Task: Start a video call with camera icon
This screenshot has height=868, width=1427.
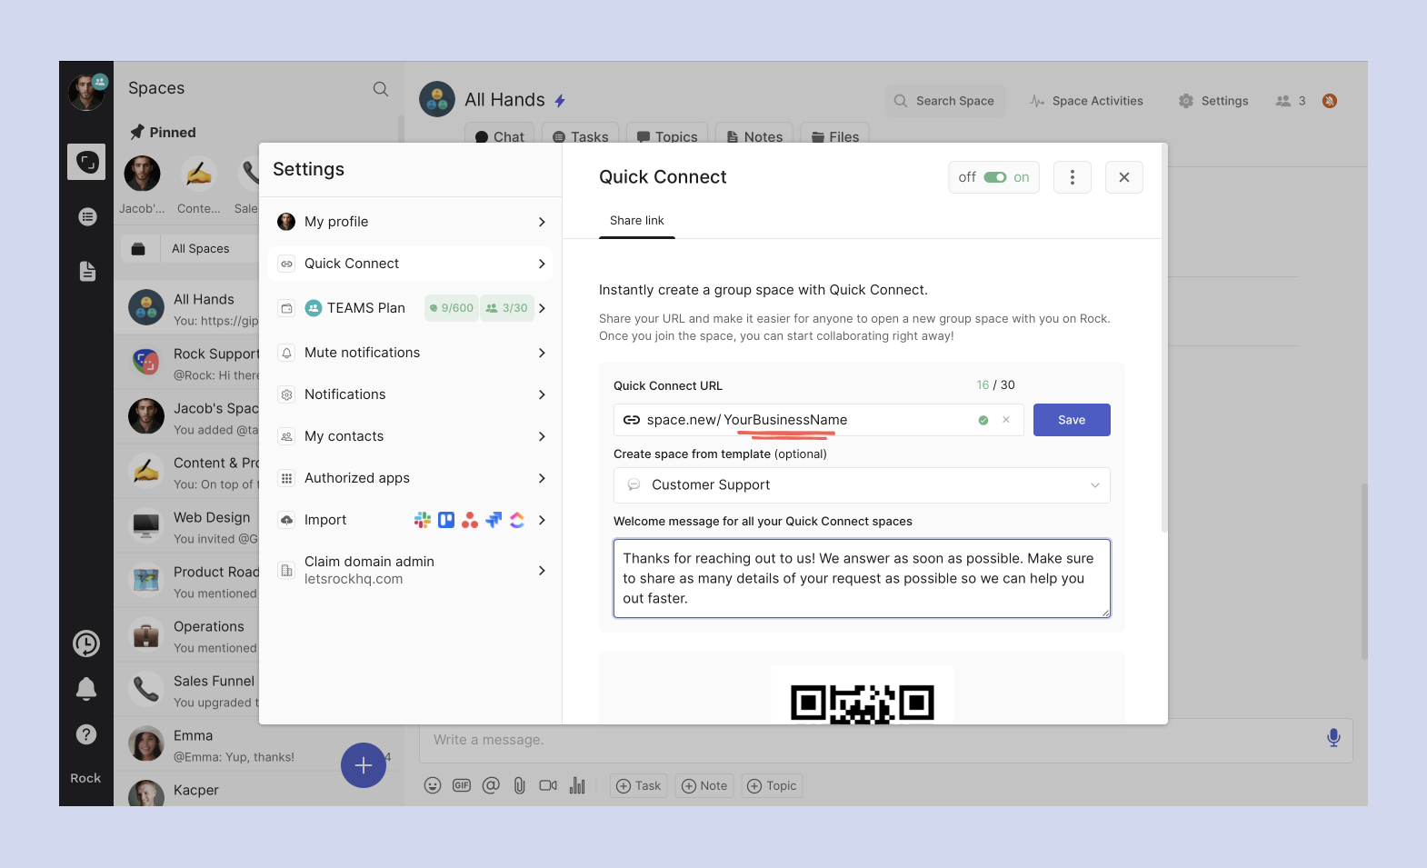Action: (x=548, y=785)
